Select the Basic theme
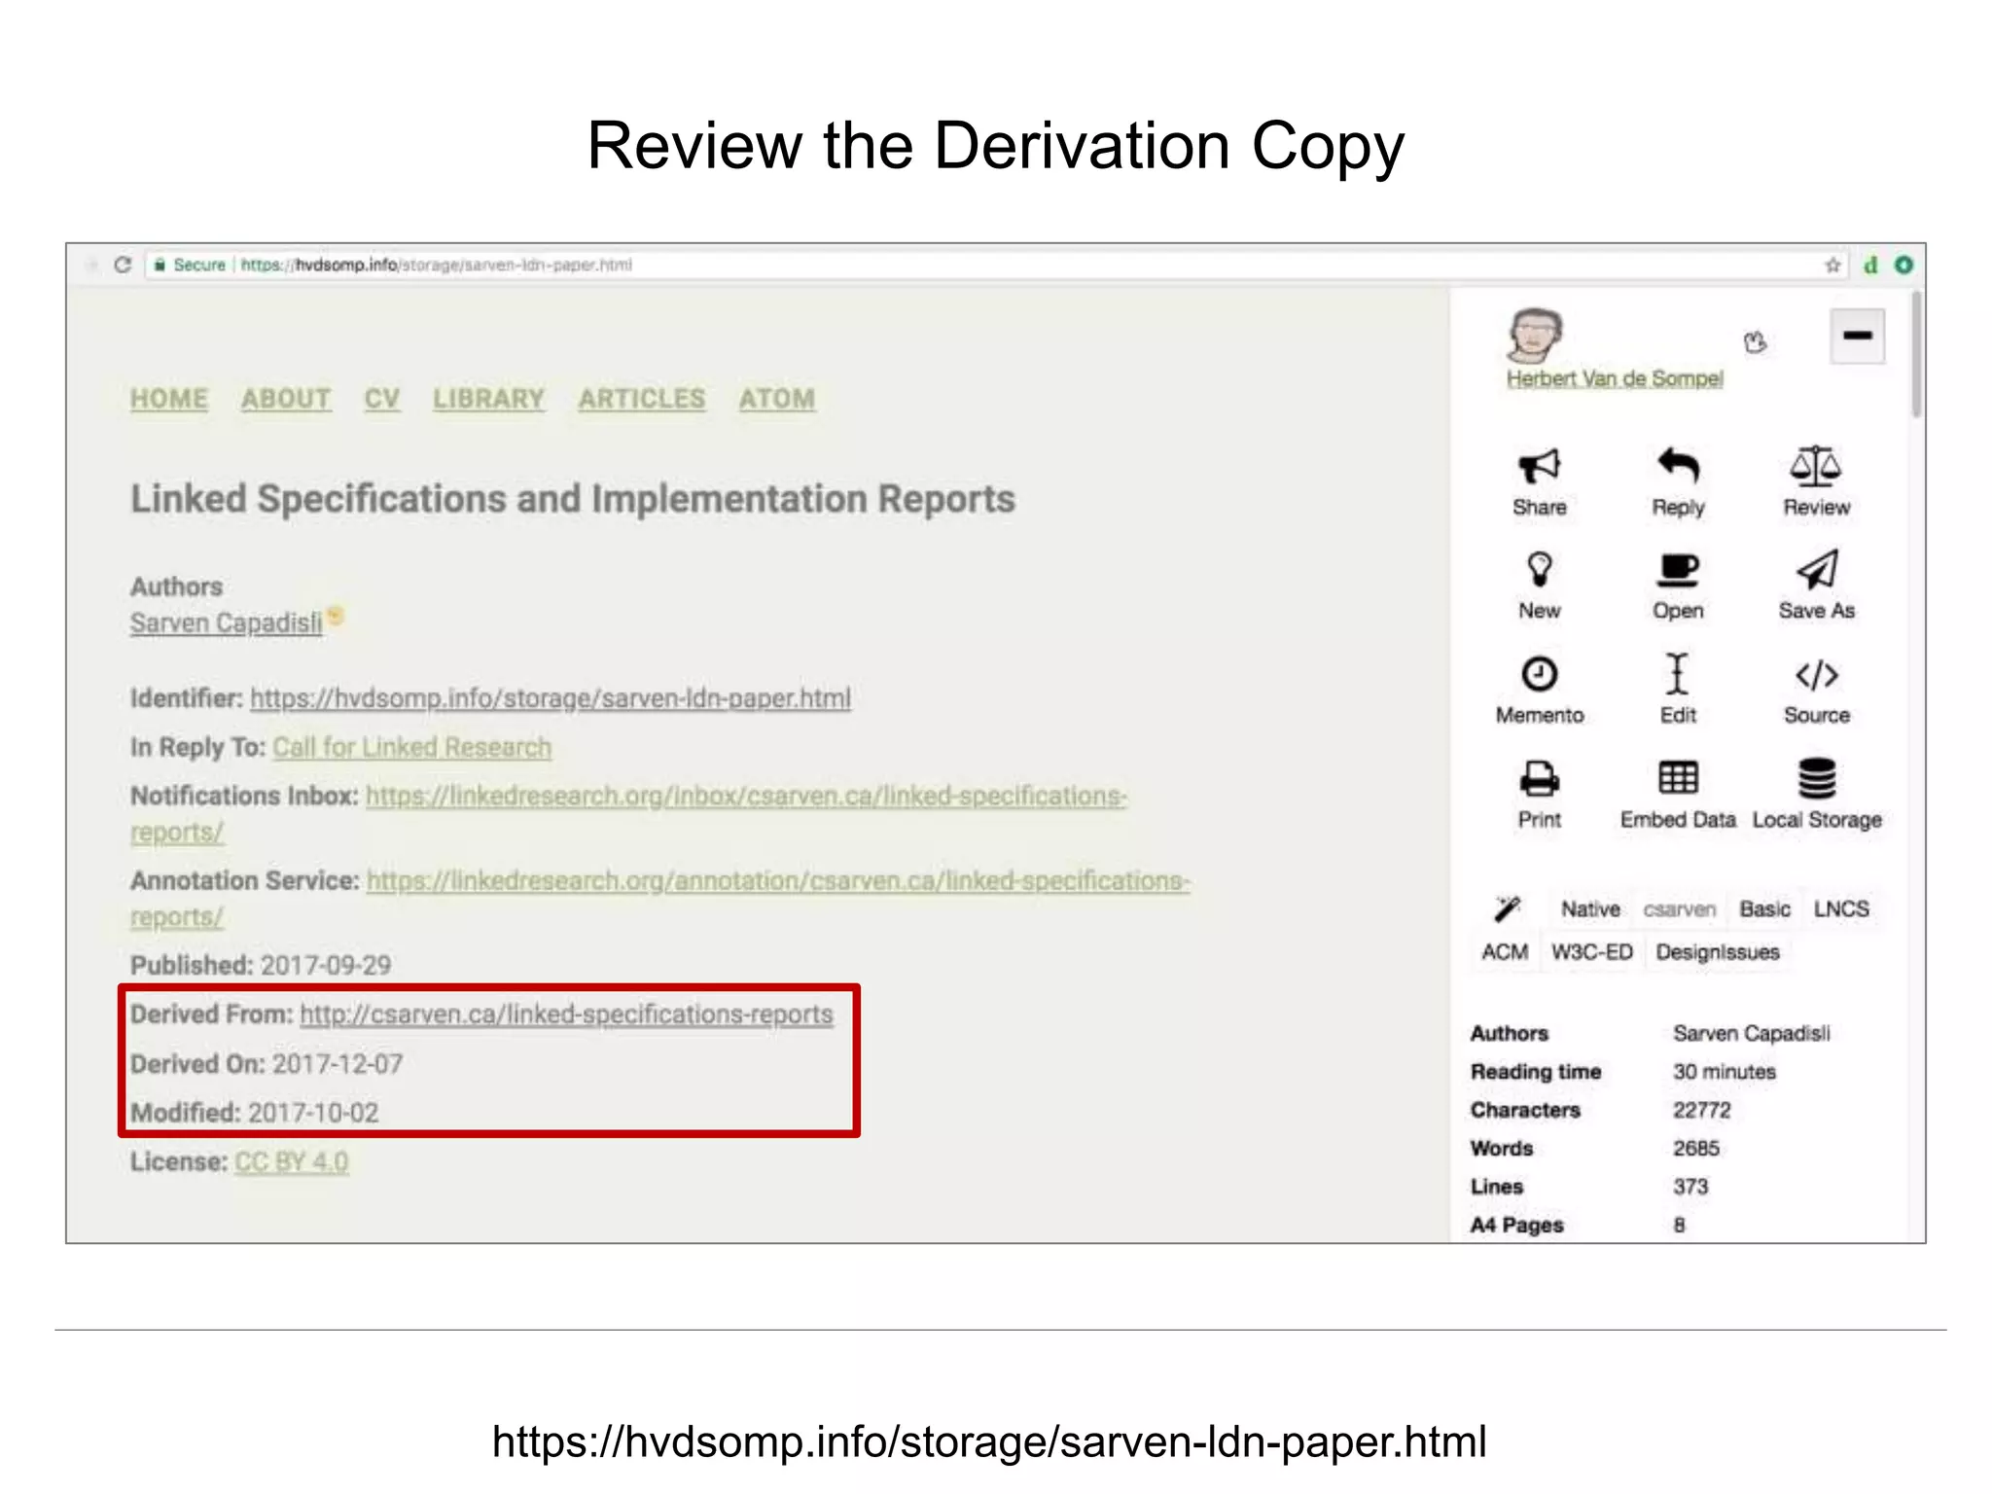 click(x=1764, y=909)
